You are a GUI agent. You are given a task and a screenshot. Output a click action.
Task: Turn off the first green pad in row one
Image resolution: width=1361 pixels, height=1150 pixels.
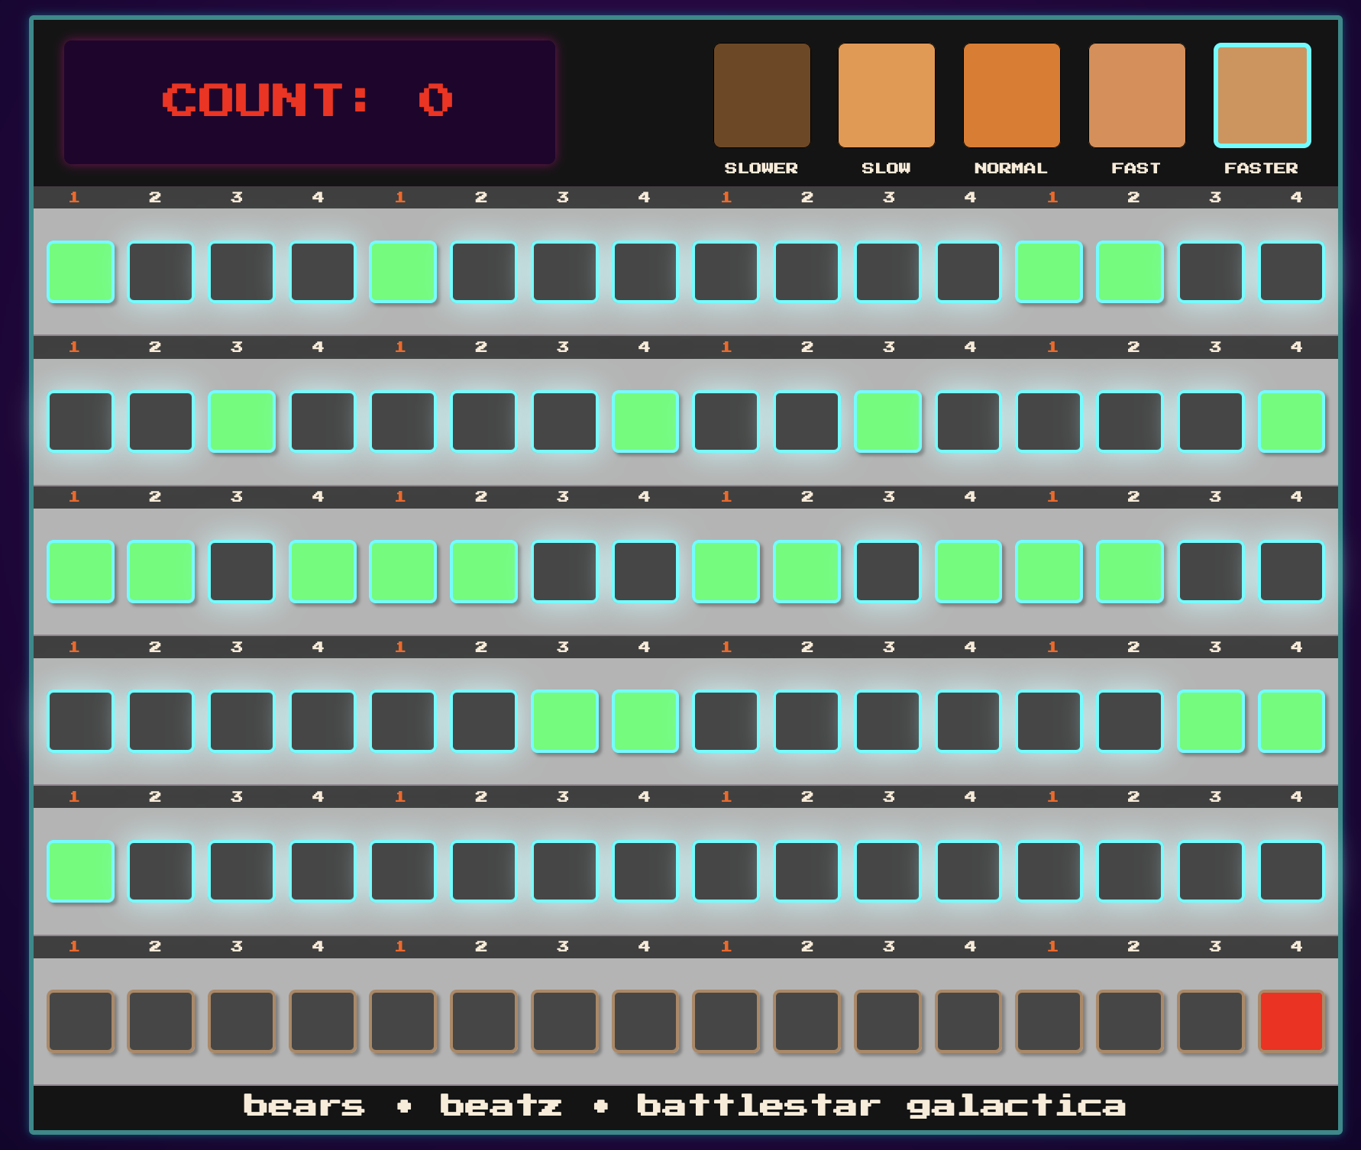(x=80, y=272)
